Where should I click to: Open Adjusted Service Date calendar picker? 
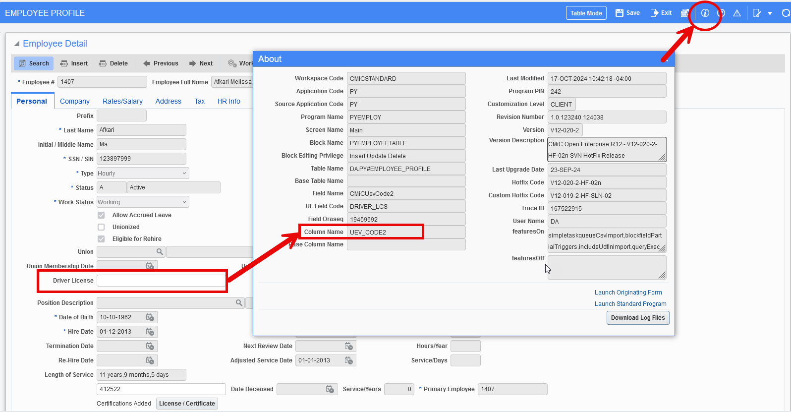click(349, 360)
